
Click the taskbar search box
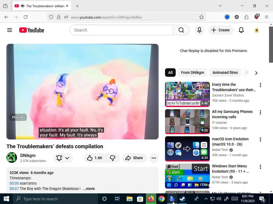(55, 199)
